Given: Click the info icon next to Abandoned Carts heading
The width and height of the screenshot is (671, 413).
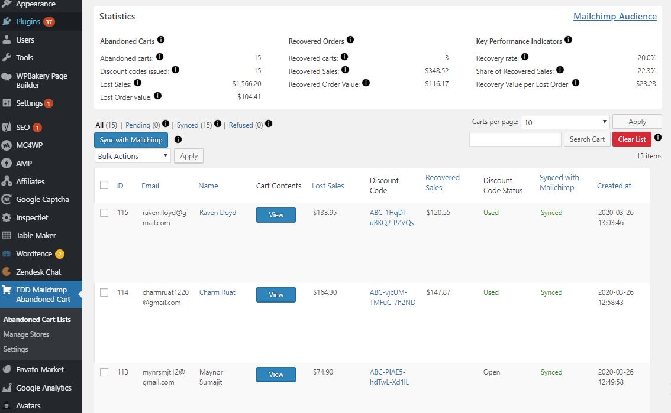Looking at the screenshot, I should point(161,40).
